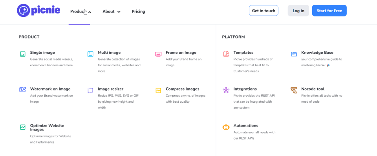Click the Picnie logo
Image resolution: width=377 pixels, height=156 pixels.
(38, 11)
